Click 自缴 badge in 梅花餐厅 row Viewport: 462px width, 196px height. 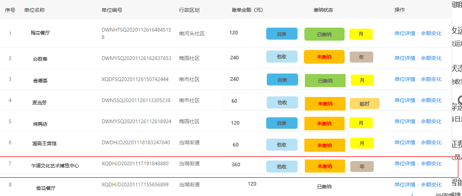tap(282, 34)
